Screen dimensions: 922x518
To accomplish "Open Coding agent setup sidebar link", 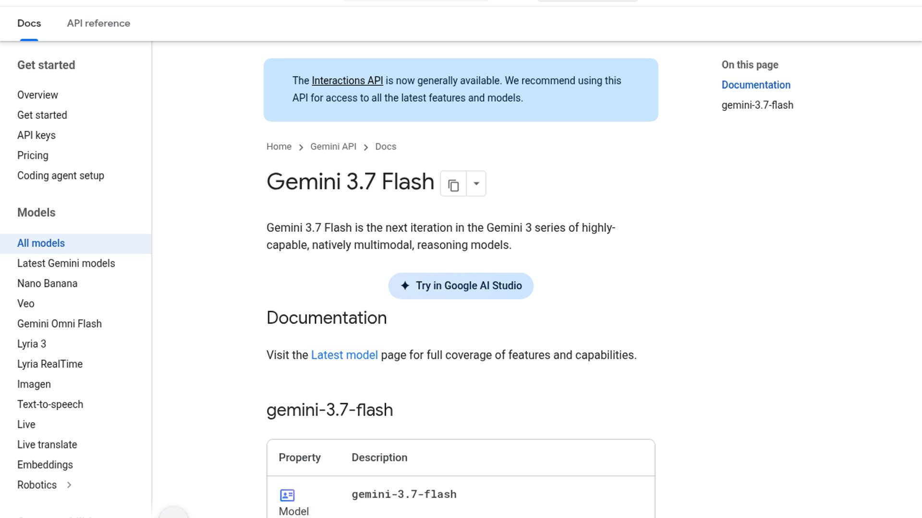I will (x=61, y=176).
